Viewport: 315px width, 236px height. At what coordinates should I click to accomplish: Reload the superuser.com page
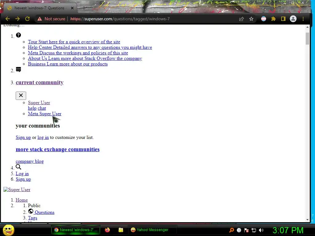27,19
